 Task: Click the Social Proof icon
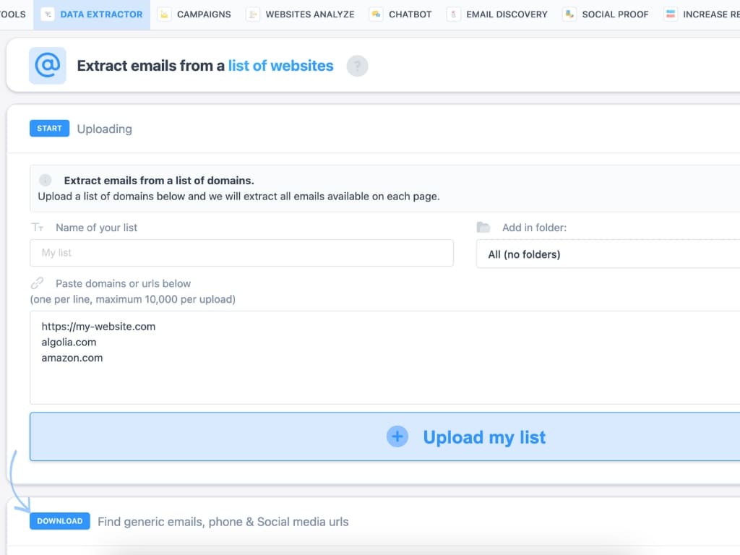pos(569,14)
